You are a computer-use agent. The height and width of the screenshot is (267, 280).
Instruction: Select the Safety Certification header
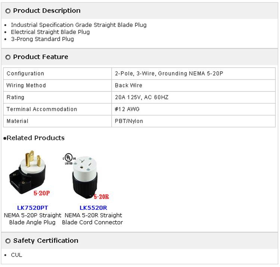click(x=46, y=241)
